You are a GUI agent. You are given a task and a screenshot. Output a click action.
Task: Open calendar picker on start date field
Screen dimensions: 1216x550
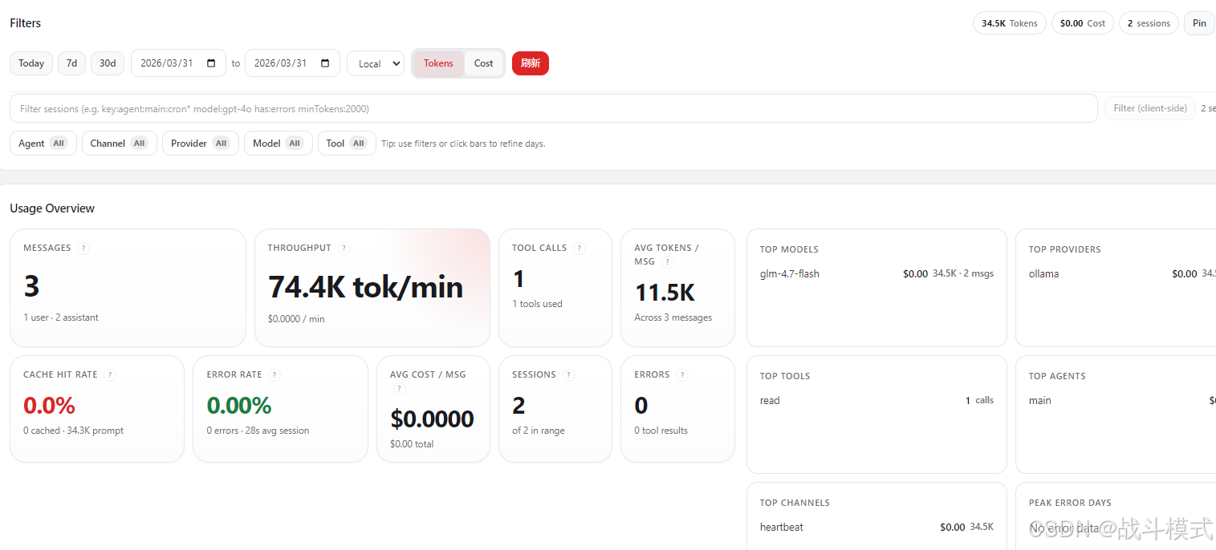[211, 63]
